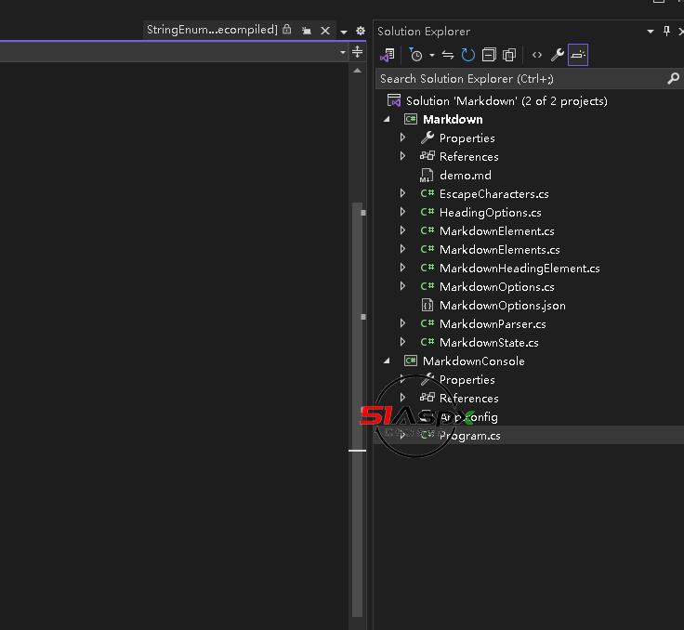
Task: Open the pending changes filter dropdown arrow
Action: [431, 55]
